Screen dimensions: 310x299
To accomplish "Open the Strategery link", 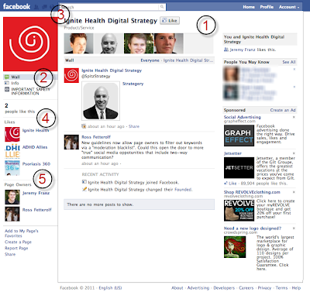I will (133, 84).
